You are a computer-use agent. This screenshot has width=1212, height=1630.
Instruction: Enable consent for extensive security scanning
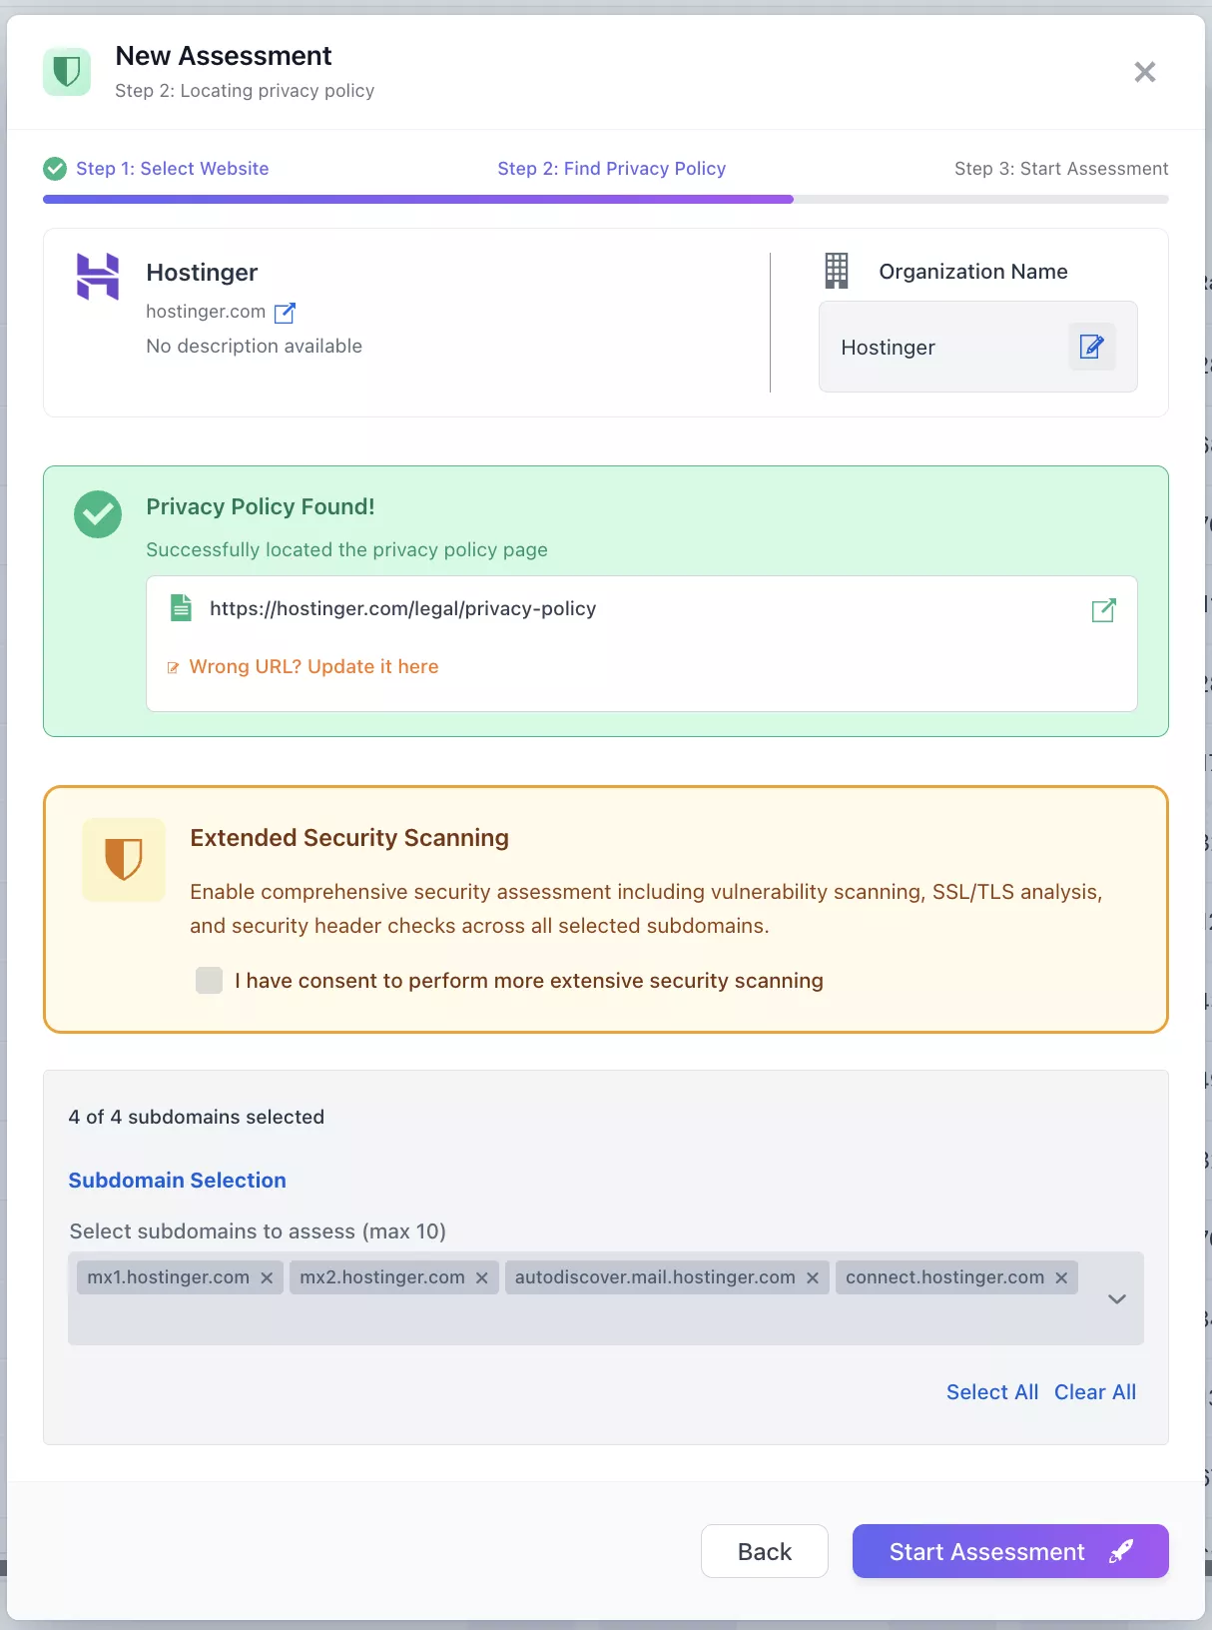(x=210, y=981)
